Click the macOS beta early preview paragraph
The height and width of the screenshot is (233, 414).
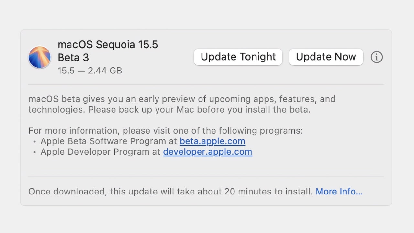coord(182,104)
